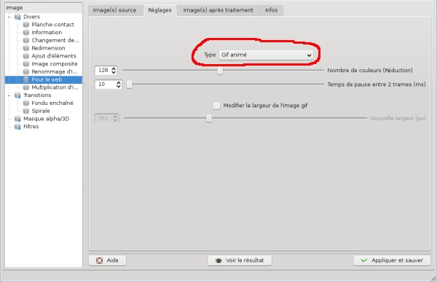
Task: Select Masque alpha/3D in the tree
Action: click(x=47, y=119)
